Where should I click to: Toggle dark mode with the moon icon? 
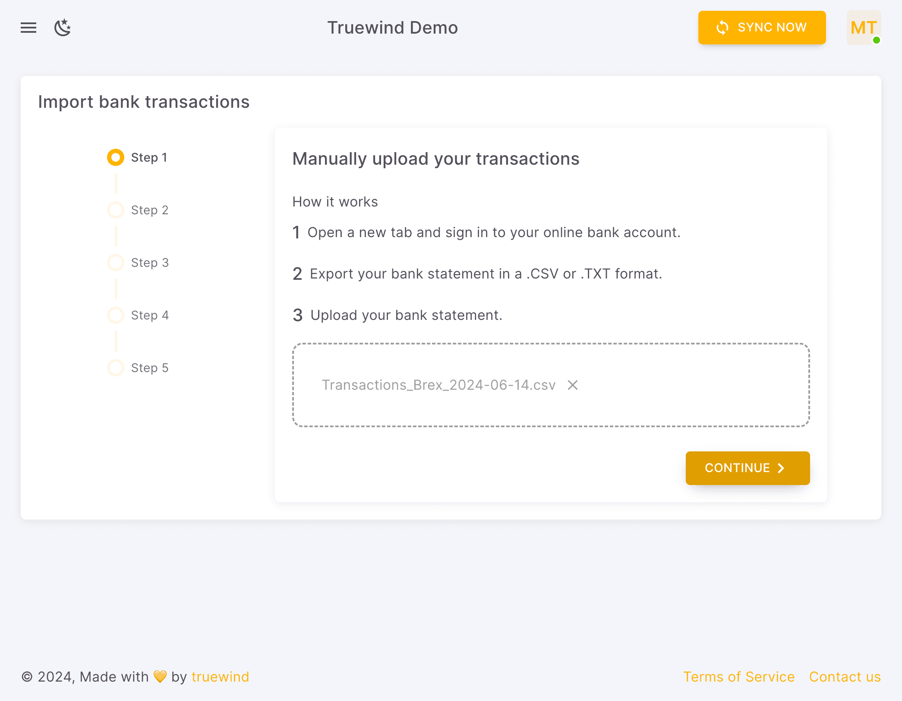(x=63, y=28)
